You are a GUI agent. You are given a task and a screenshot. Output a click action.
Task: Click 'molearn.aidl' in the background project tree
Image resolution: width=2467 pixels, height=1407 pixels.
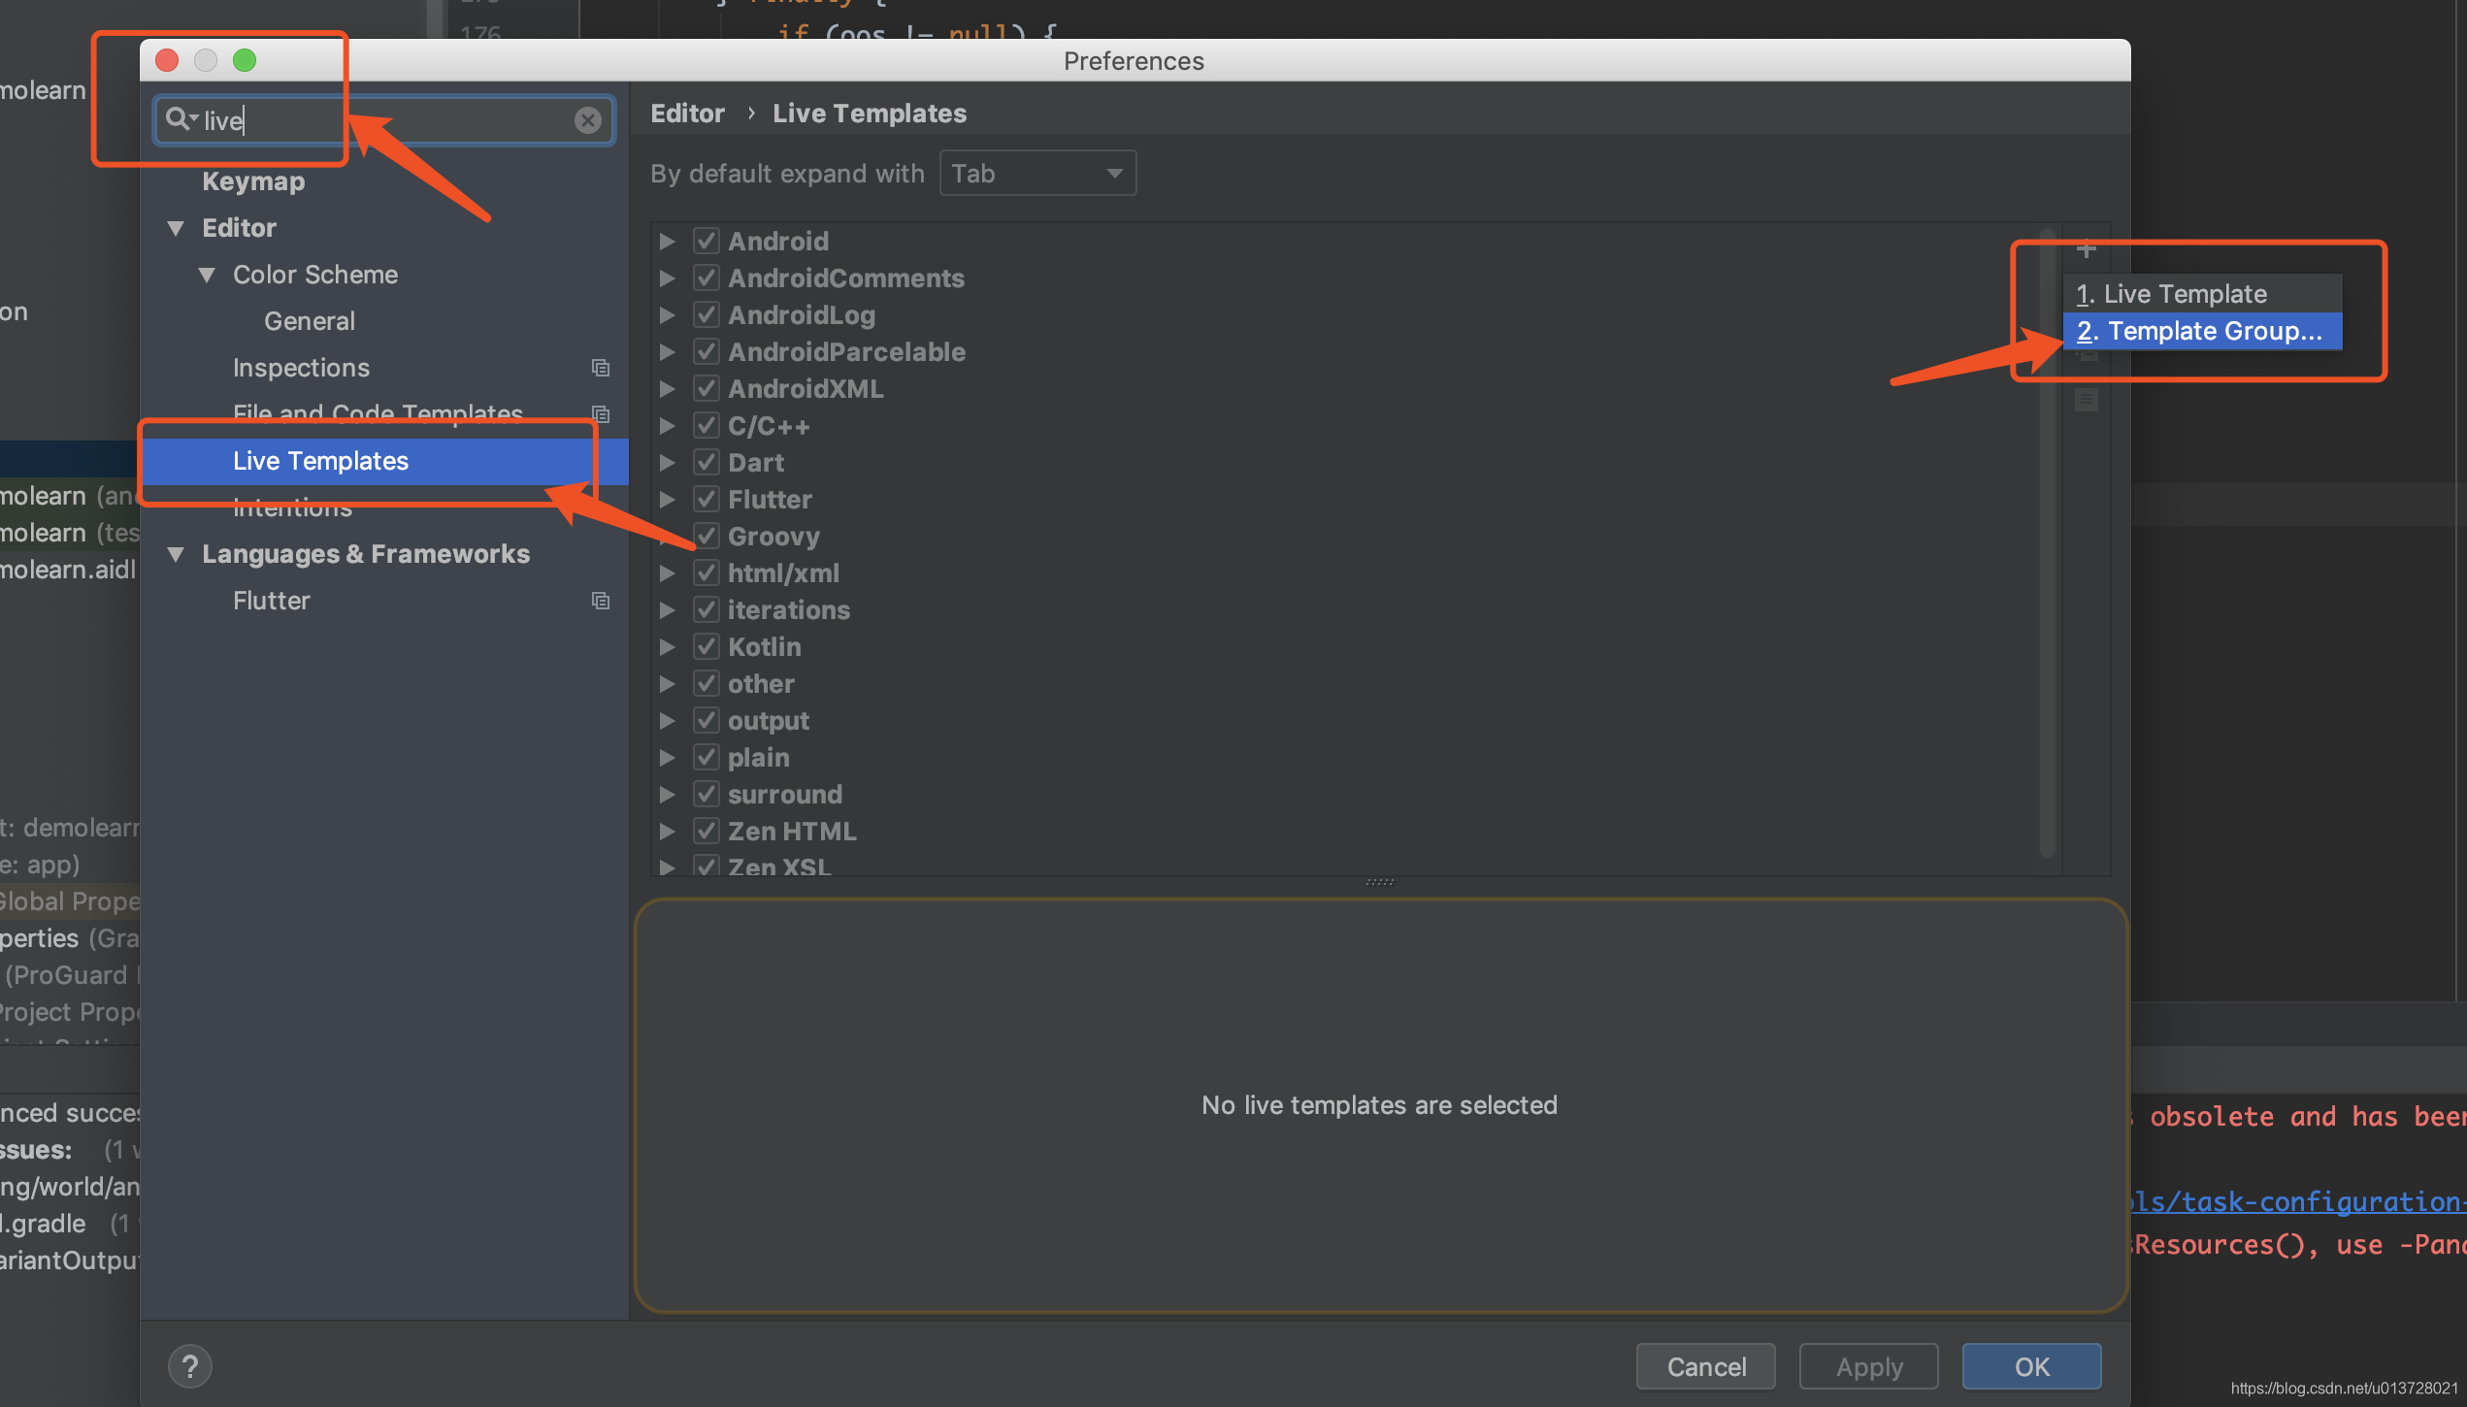(68, 570)
